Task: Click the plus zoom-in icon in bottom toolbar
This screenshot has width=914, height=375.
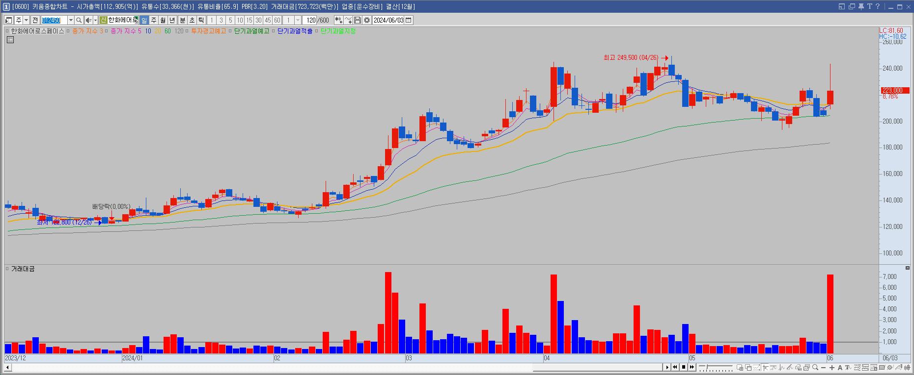Action: click(x=832, y=368)
